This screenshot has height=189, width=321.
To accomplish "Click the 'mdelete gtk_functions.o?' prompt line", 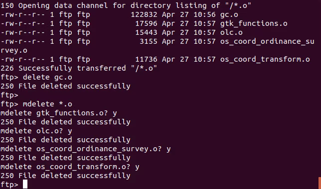I will click(x=58, y=113).
